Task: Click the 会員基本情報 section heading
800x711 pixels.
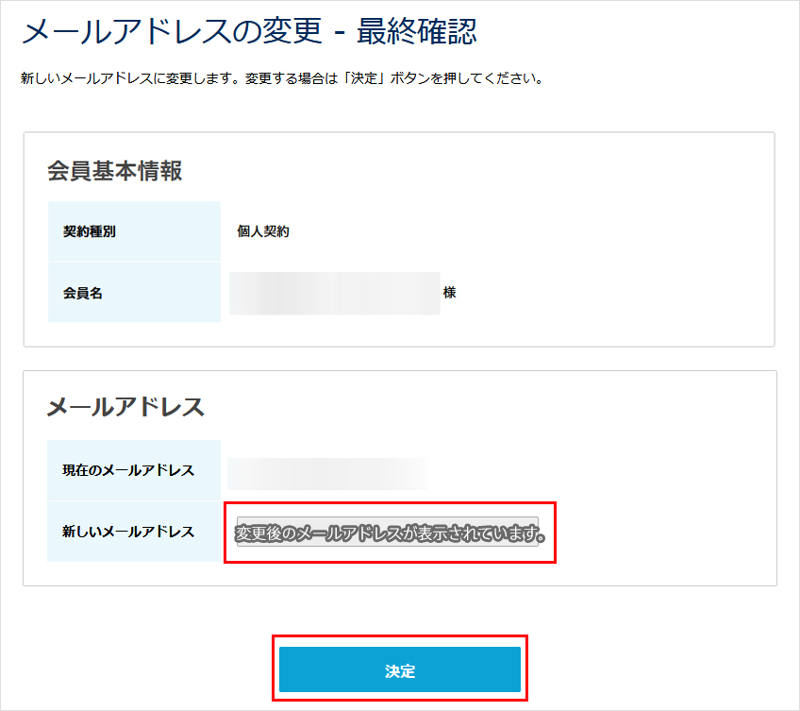Action: click(114, 171)
